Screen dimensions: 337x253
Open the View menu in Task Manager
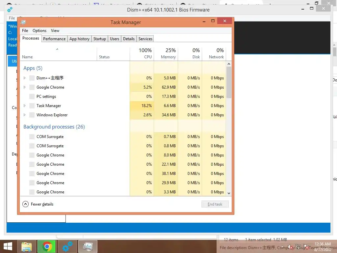(x=55, y=31)
